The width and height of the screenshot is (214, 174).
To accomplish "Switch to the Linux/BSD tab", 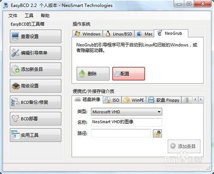I will 119,34.
